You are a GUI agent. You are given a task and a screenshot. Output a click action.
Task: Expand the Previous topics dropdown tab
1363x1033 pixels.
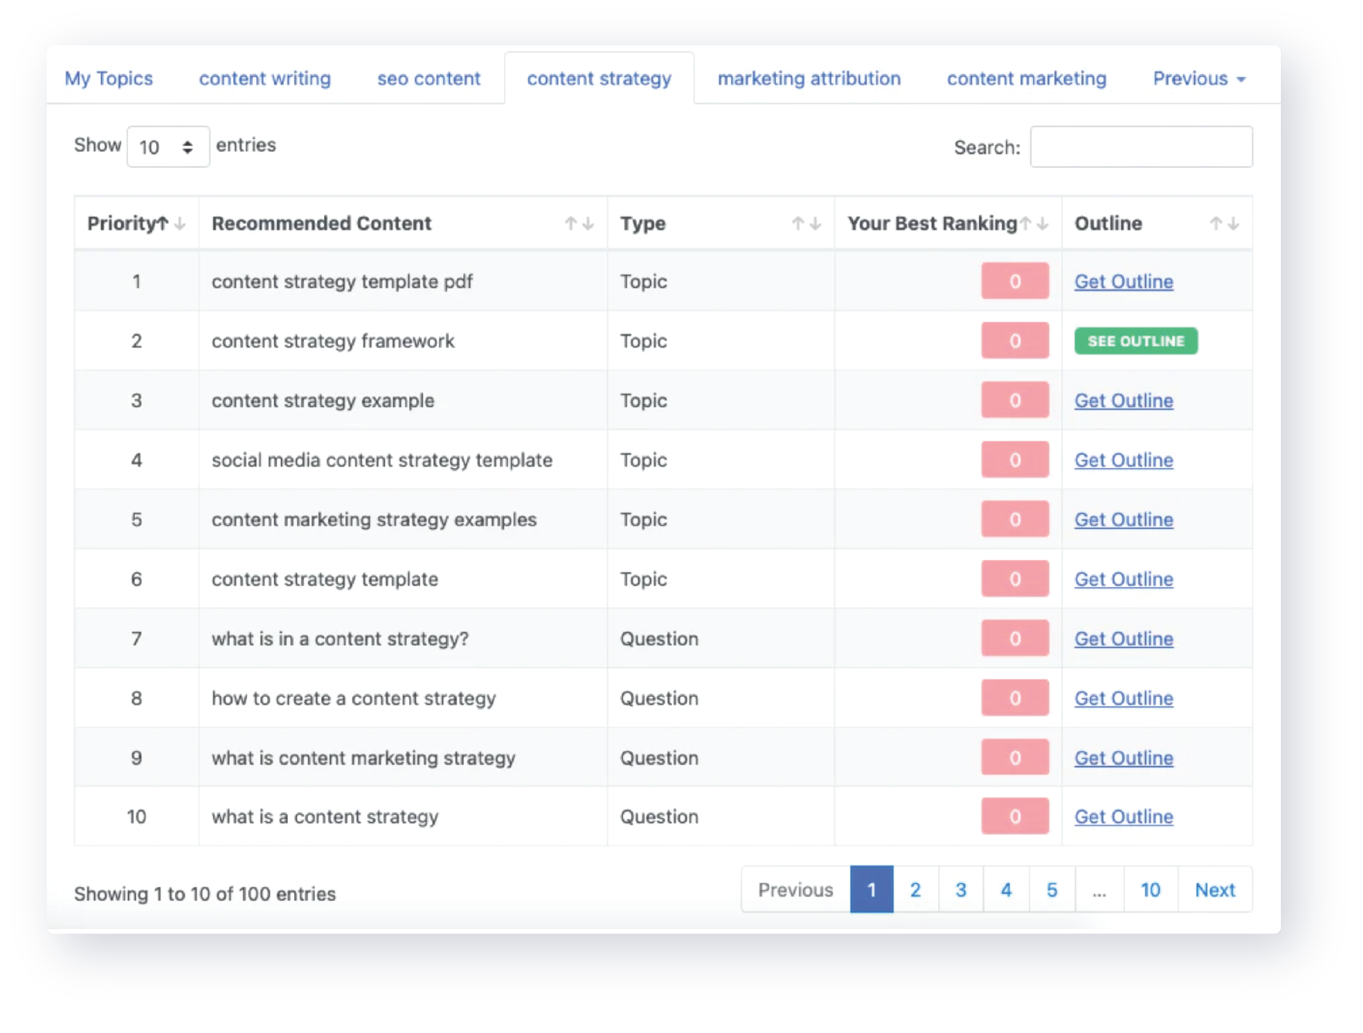pyautogui.click(x=1199, y=78)
